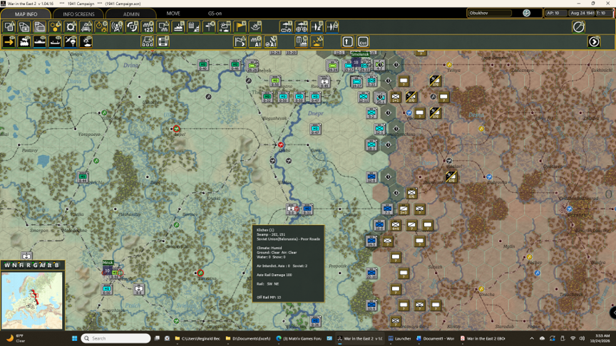The width and height of the screenshot is (616, 346).
Task: Click the umbrella over wheels icon
Action: pos(302,26)
